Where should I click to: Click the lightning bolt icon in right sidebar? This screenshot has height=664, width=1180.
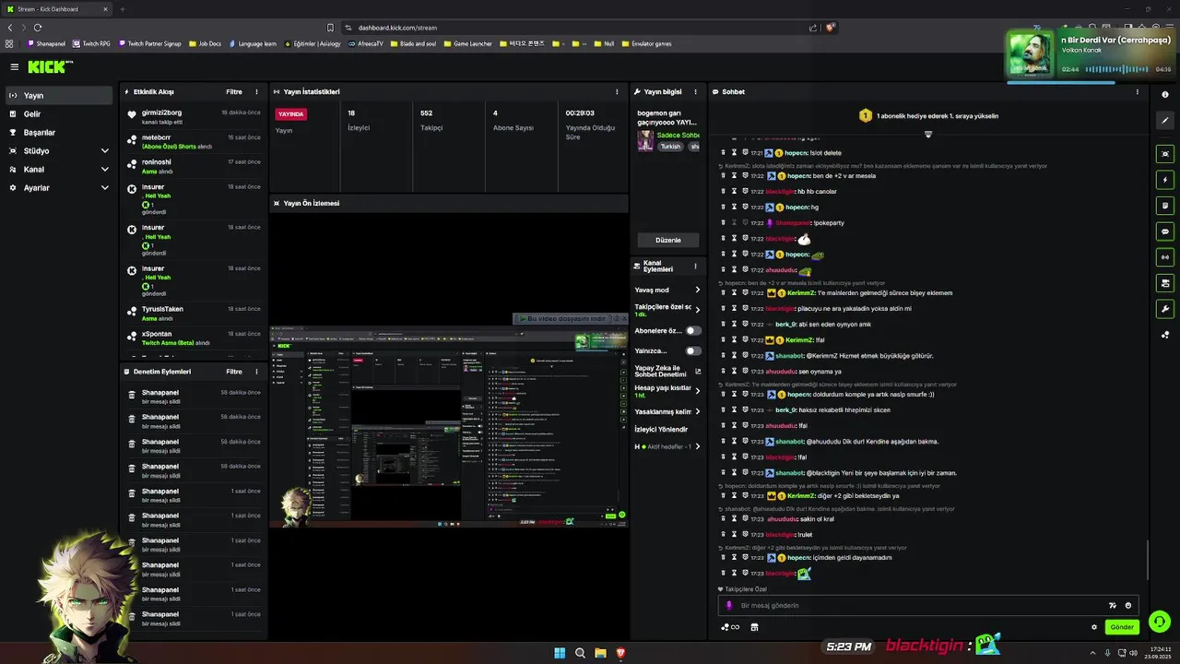(x=1165, y=180)
